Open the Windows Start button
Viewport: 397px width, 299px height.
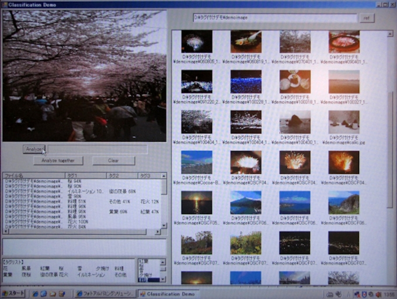coord(13,293)
